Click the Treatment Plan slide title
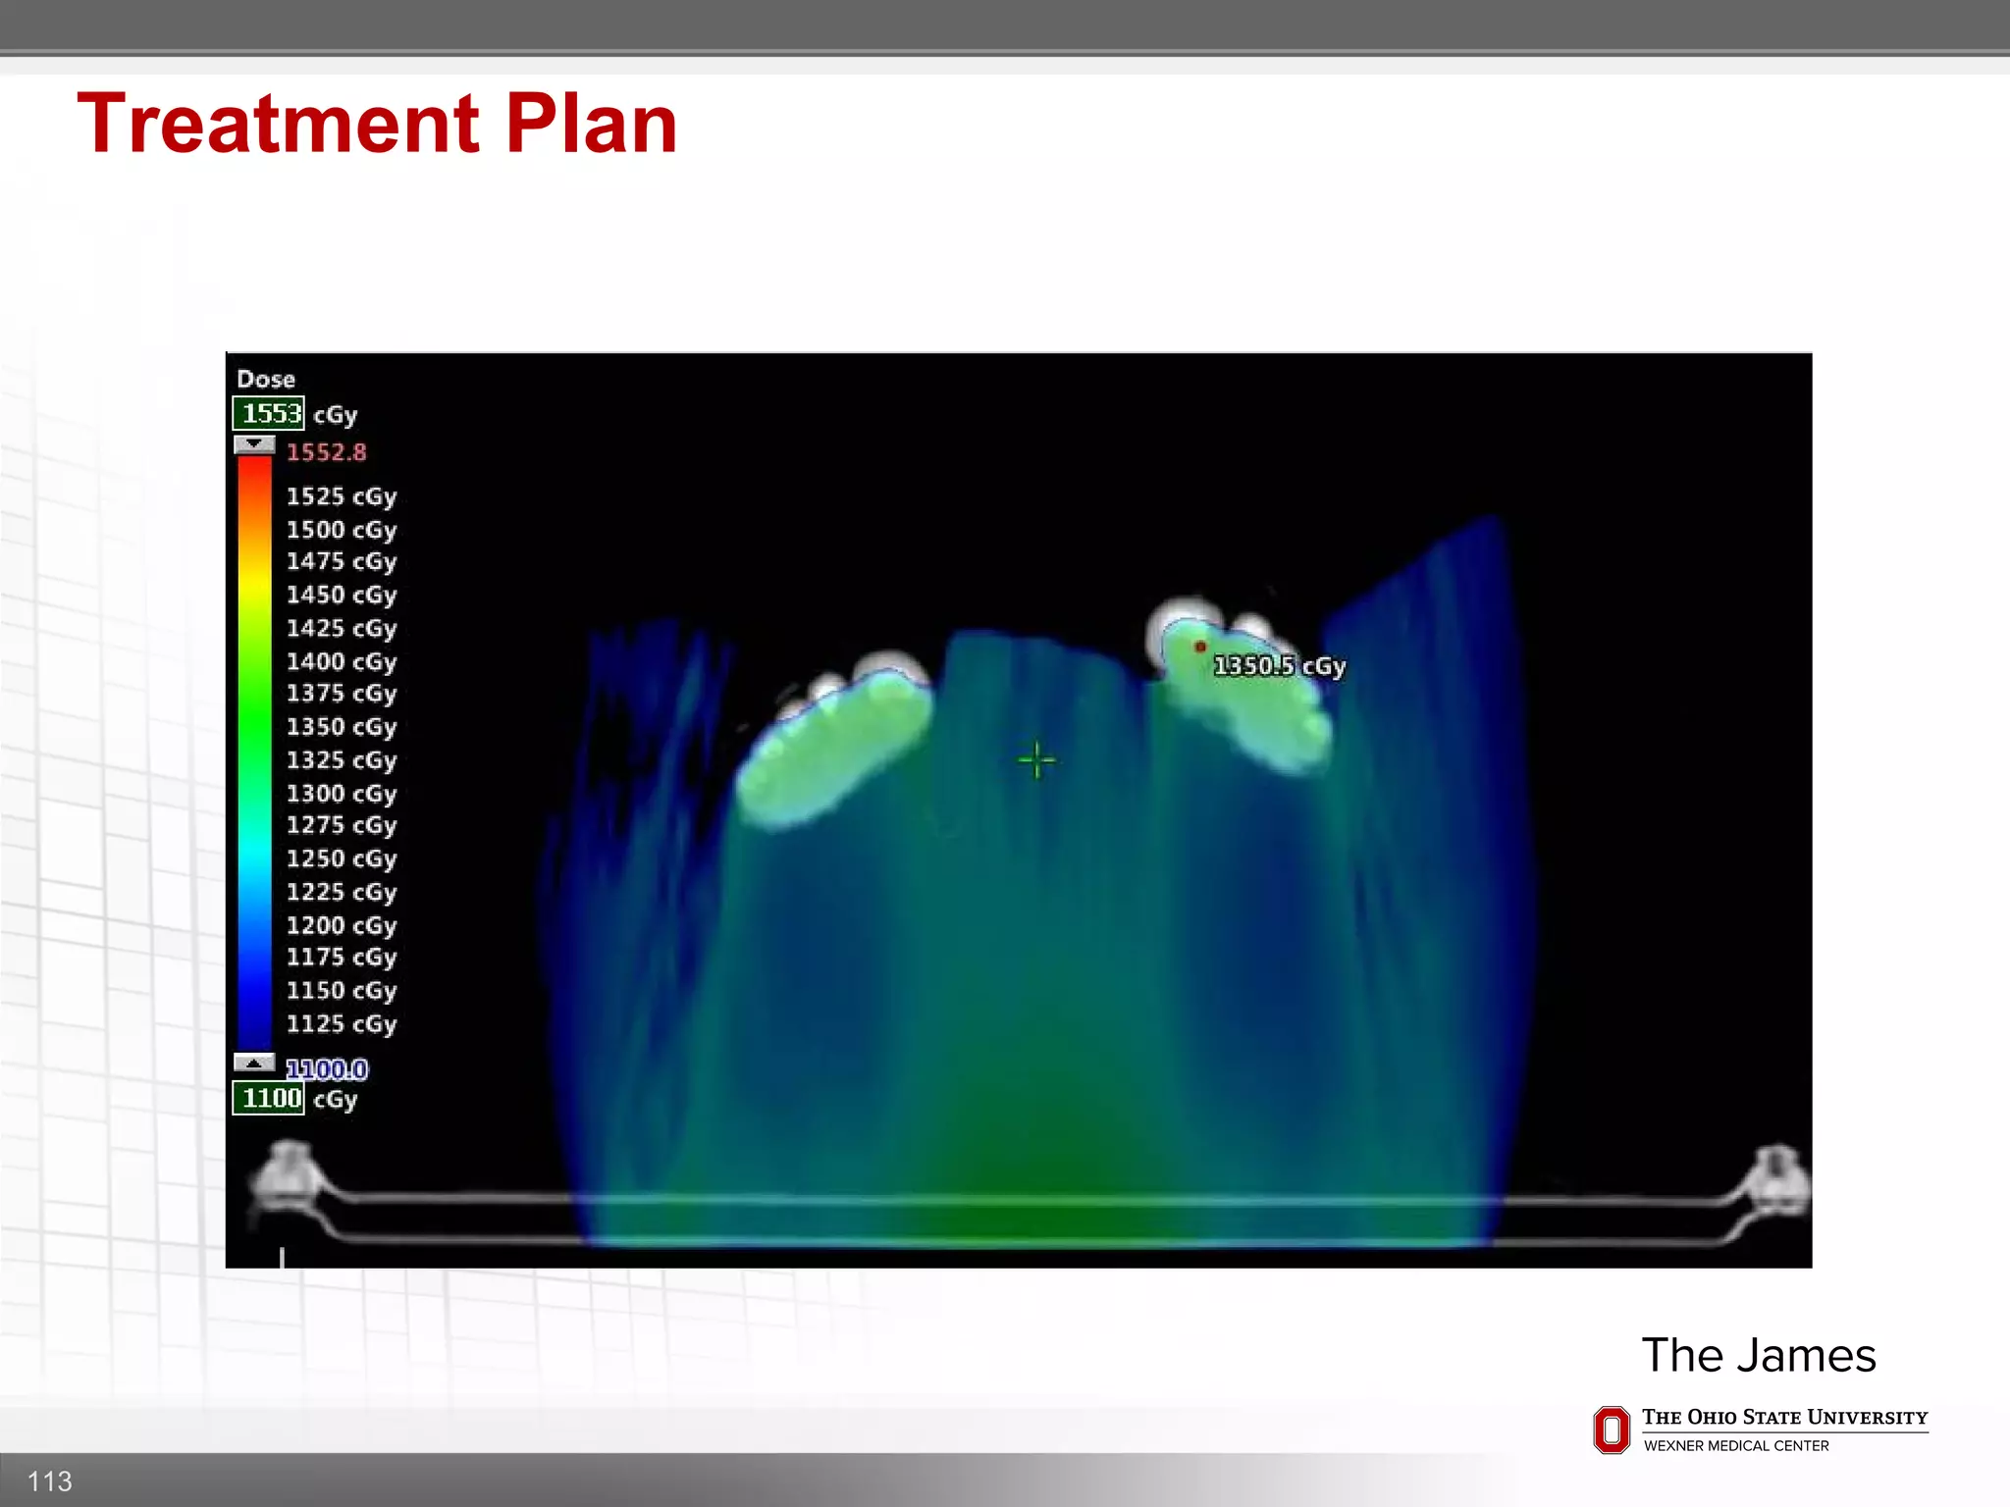2010x1507 pixels. 377,124
